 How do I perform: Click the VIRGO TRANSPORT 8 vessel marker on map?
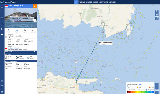coord(97,43)
